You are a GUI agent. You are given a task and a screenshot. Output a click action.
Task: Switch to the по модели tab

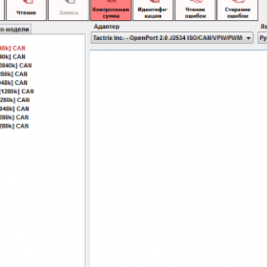15,29
